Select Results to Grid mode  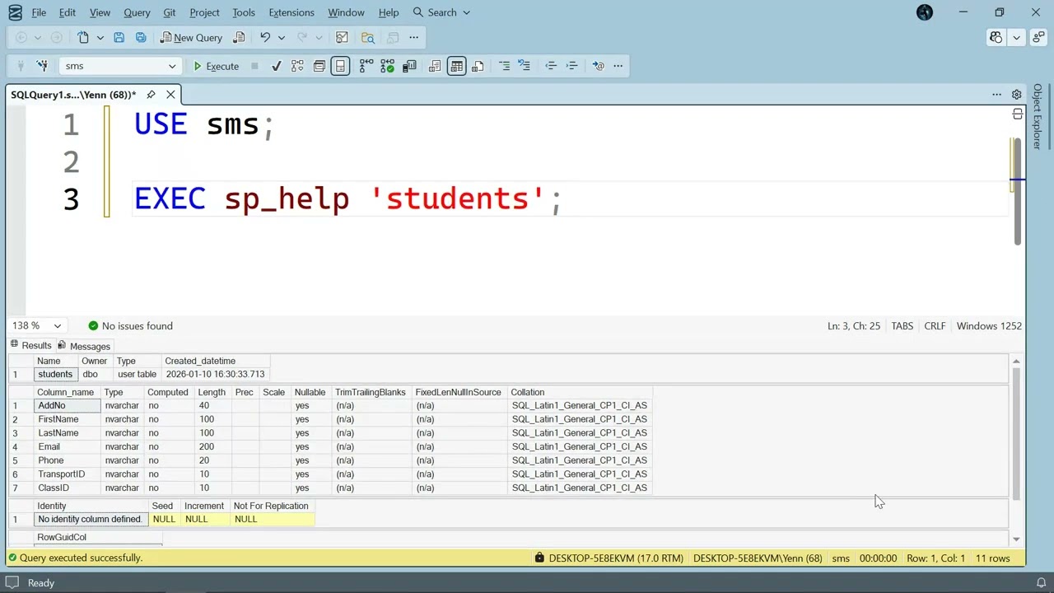pos(457,66)
